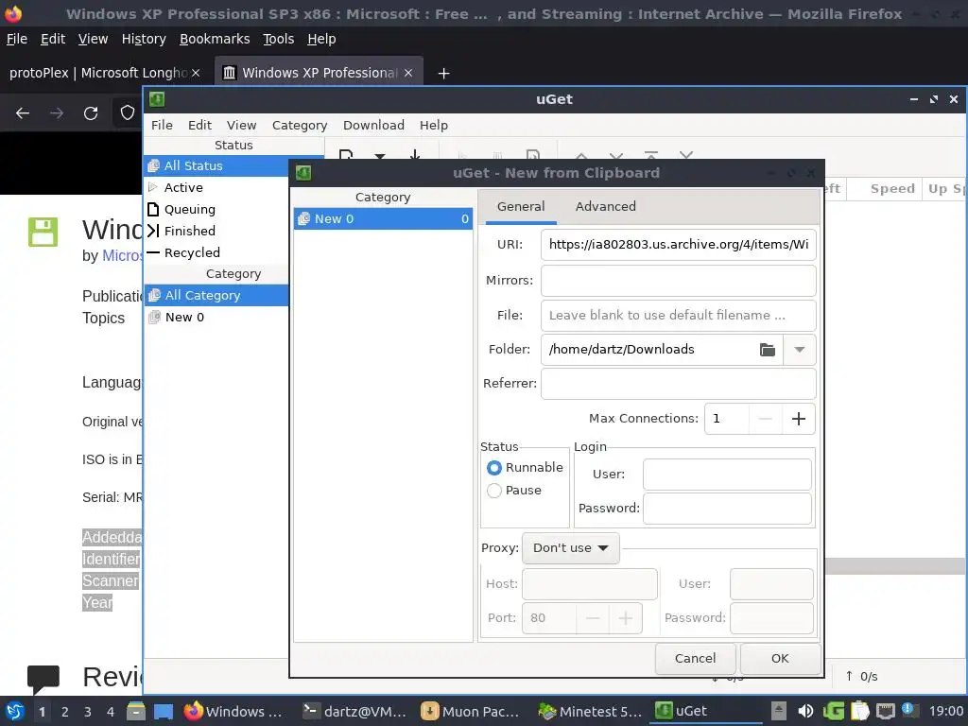
Task: Open uGet toolbar new-download dropdown arrow
Action: [x=380, y=156]
